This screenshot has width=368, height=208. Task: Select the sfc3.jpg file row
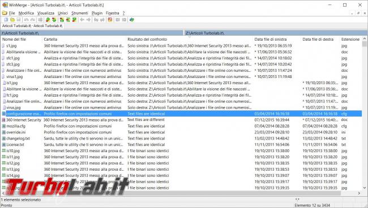tap(181, 64)
